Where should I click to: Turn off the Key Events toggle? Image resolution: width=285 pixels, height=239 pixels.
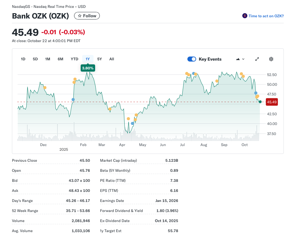(192, 59)
